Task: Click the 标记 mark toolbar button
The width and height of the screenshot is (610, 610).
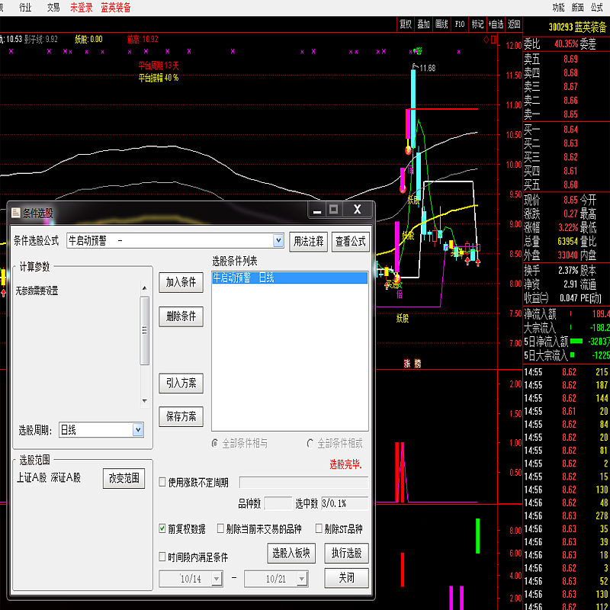Action: coord(478,24)
